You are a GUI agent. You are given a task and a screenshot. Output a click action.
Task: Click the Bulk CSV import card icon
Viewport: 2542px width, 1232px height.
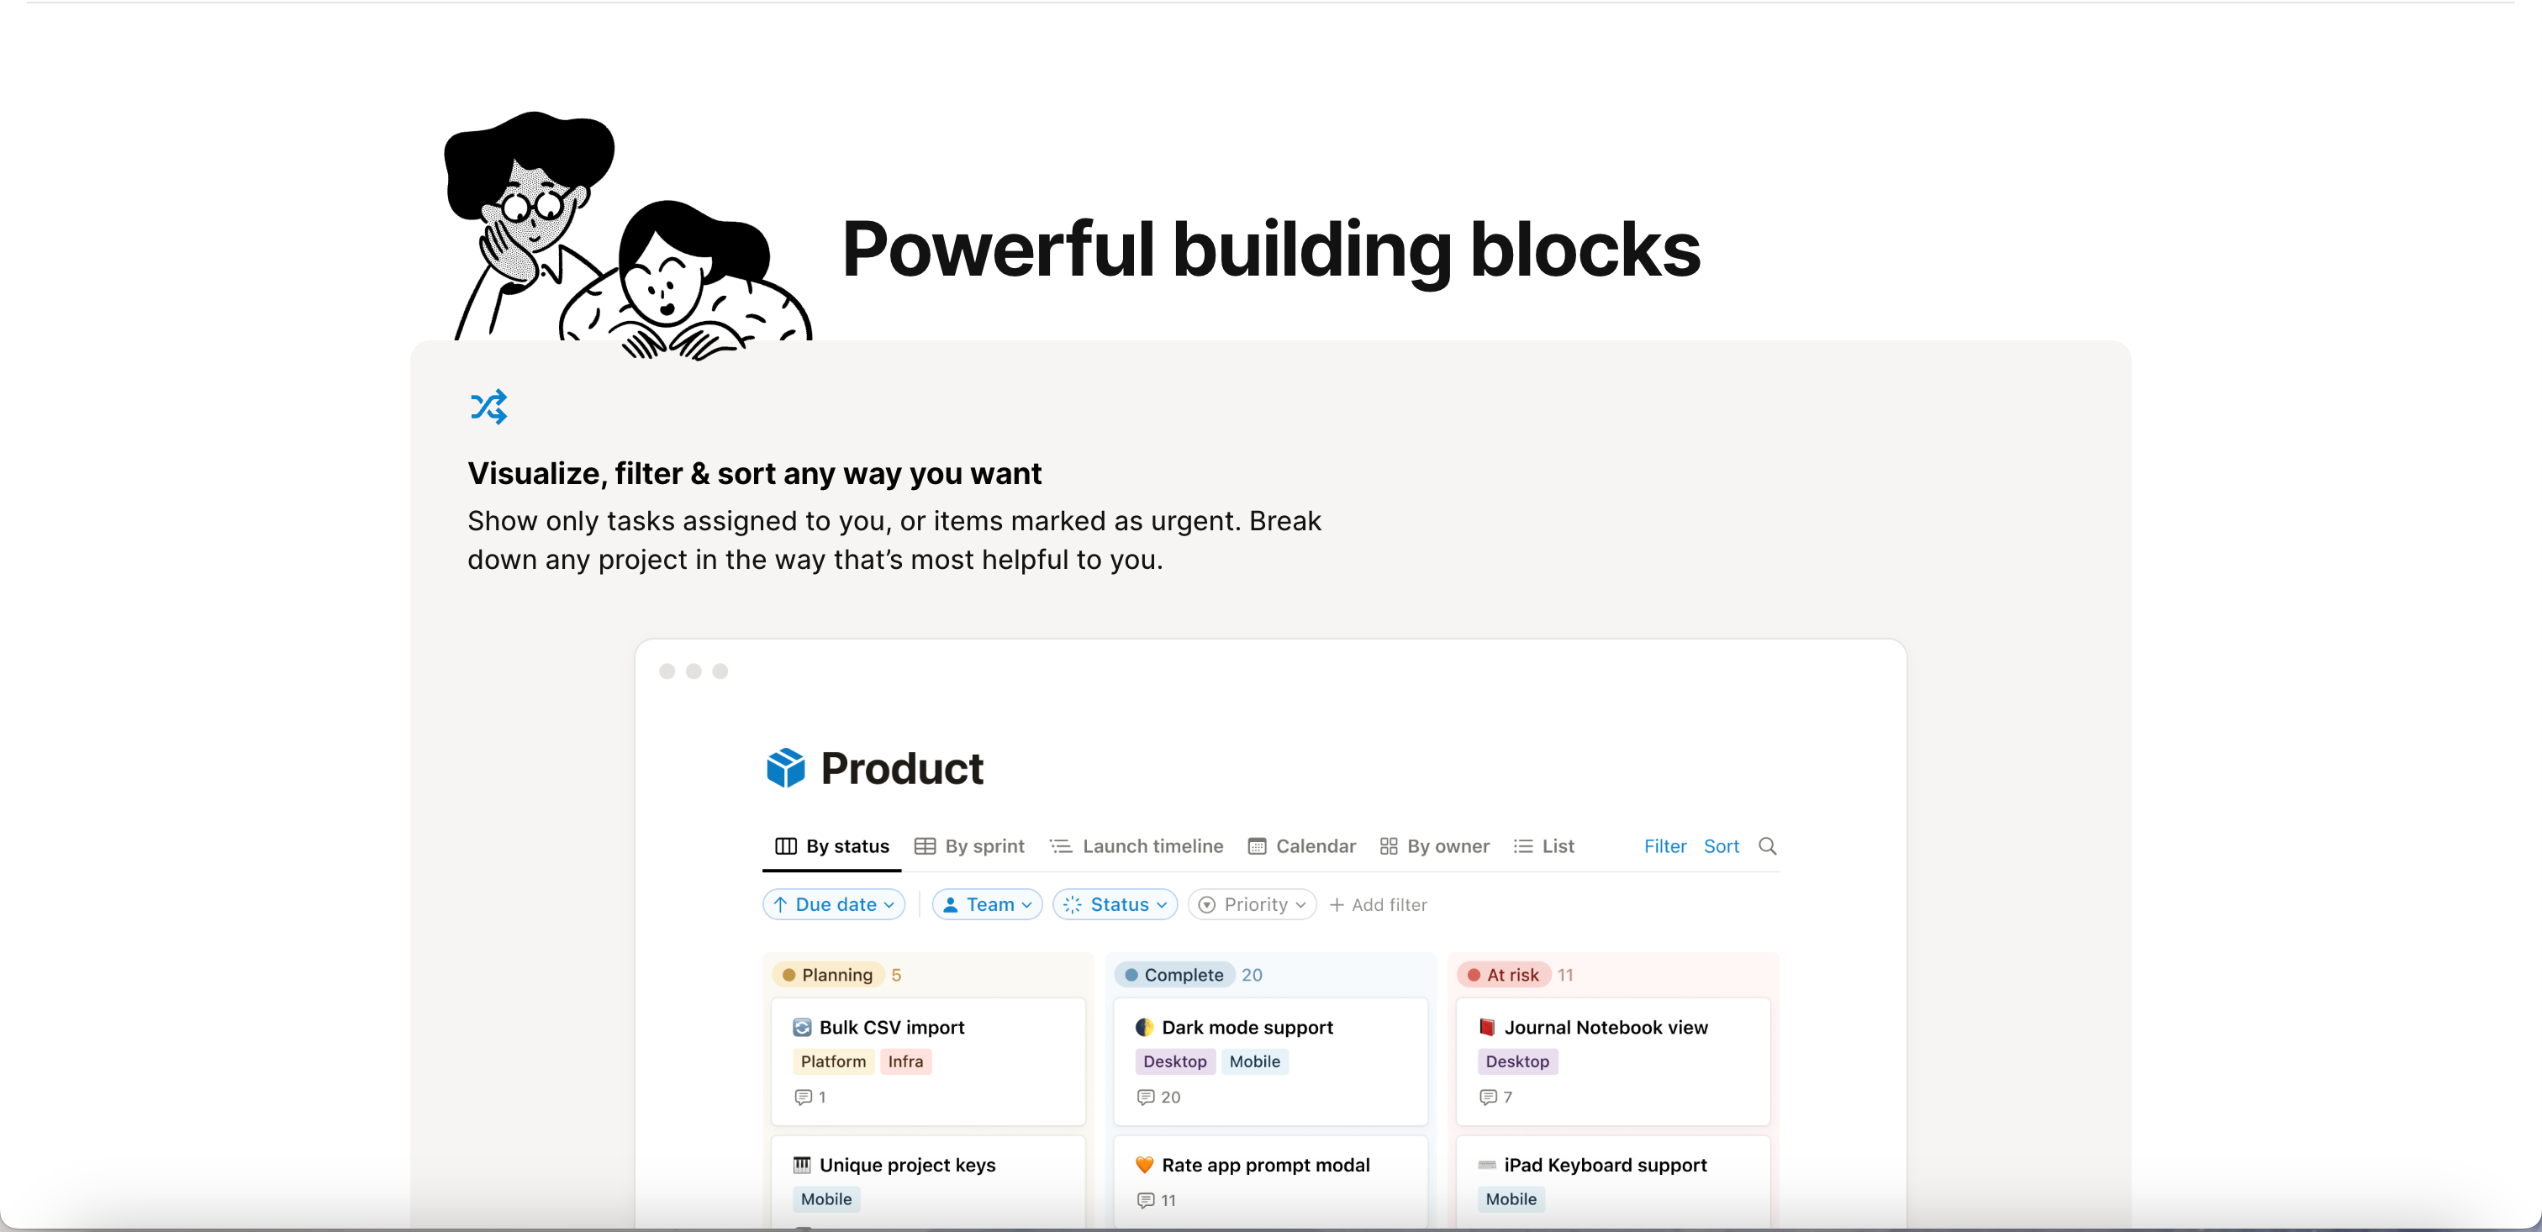point(801,1028)
